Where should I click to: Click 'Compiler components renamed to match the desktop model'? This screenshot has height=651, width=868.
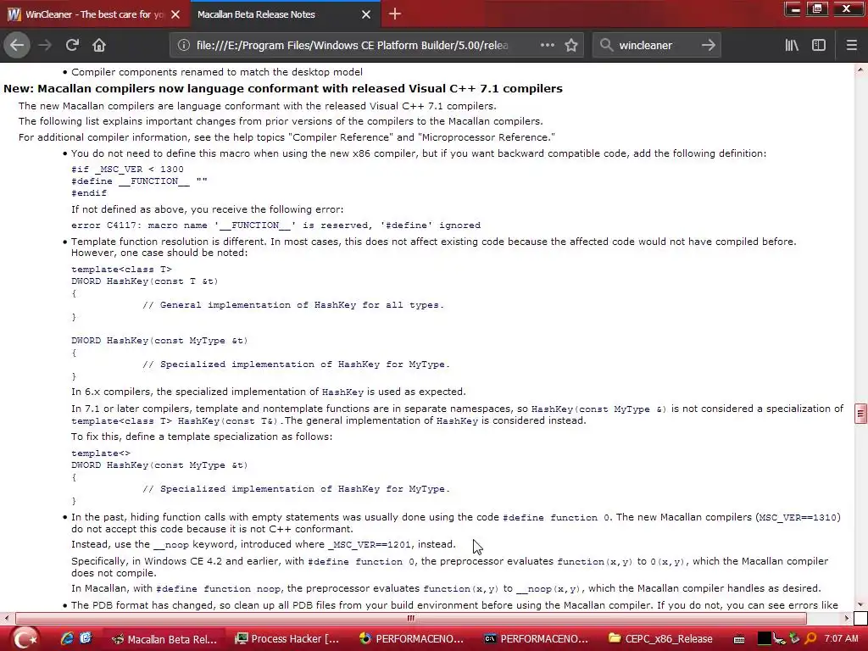pyautogui.click(x=217, y=72)
